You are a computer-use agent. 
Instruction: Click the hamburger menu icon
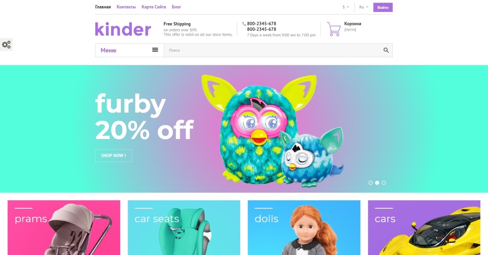point(155,50)
